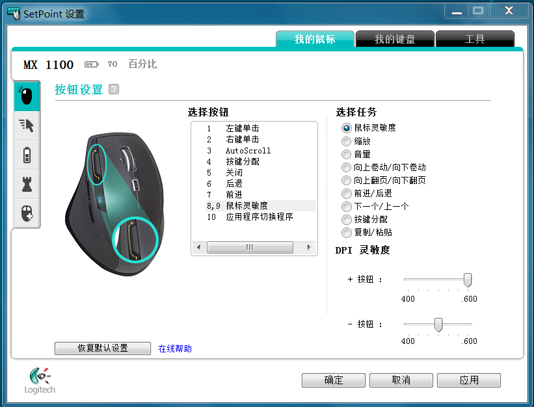Select the 鼠标灵敏度 radio option
Viewport: 534px width, 407px height.
346,128
